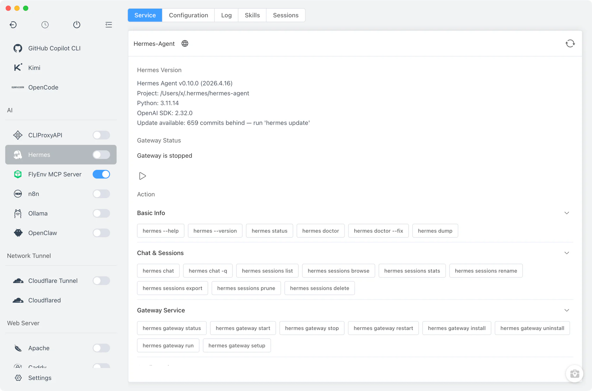The image size is (592, 391).
Task: Start the gateway with the play icon
Action: [x=143, y=176]
